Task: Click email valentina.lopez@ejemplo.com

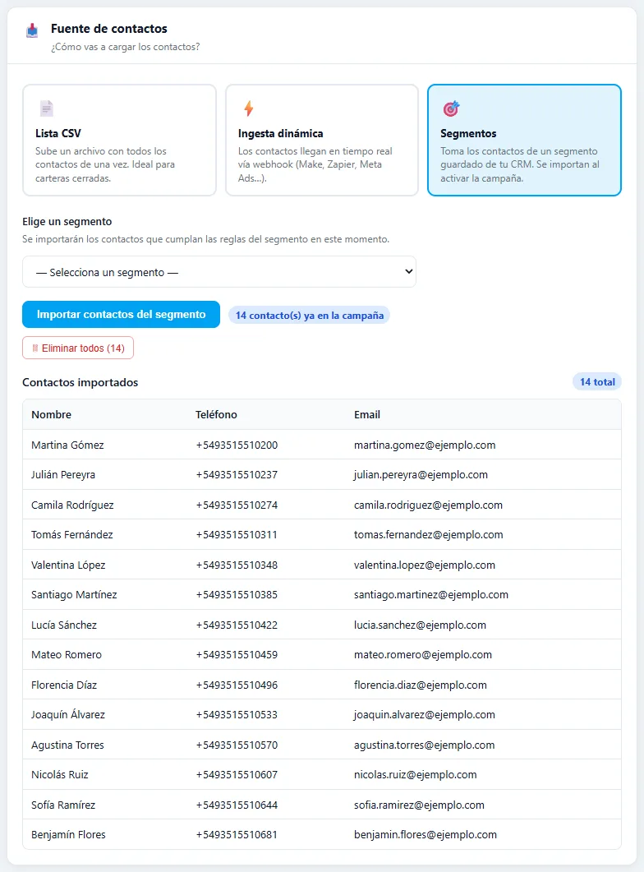Action: pyautogui.click(x=425, y=565)
